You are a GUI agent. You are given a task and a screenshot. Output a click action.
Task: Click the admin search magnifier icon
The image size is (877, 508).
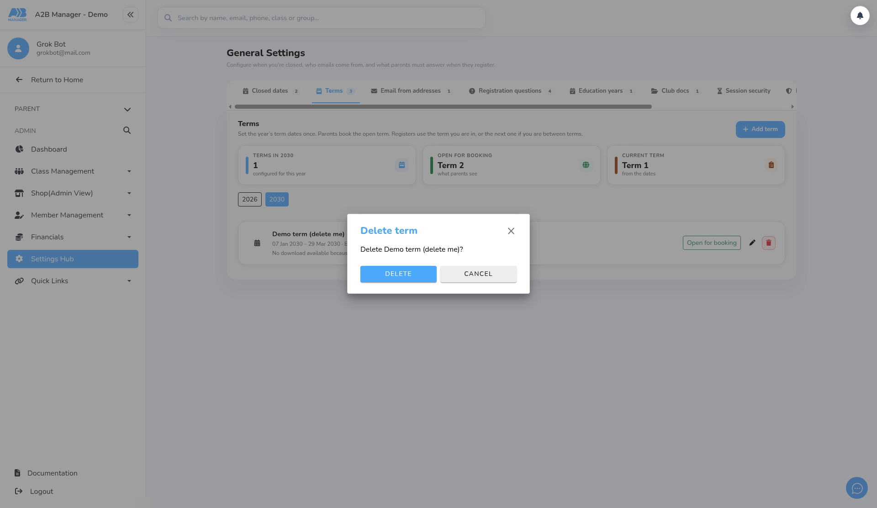tap(127, 131)
